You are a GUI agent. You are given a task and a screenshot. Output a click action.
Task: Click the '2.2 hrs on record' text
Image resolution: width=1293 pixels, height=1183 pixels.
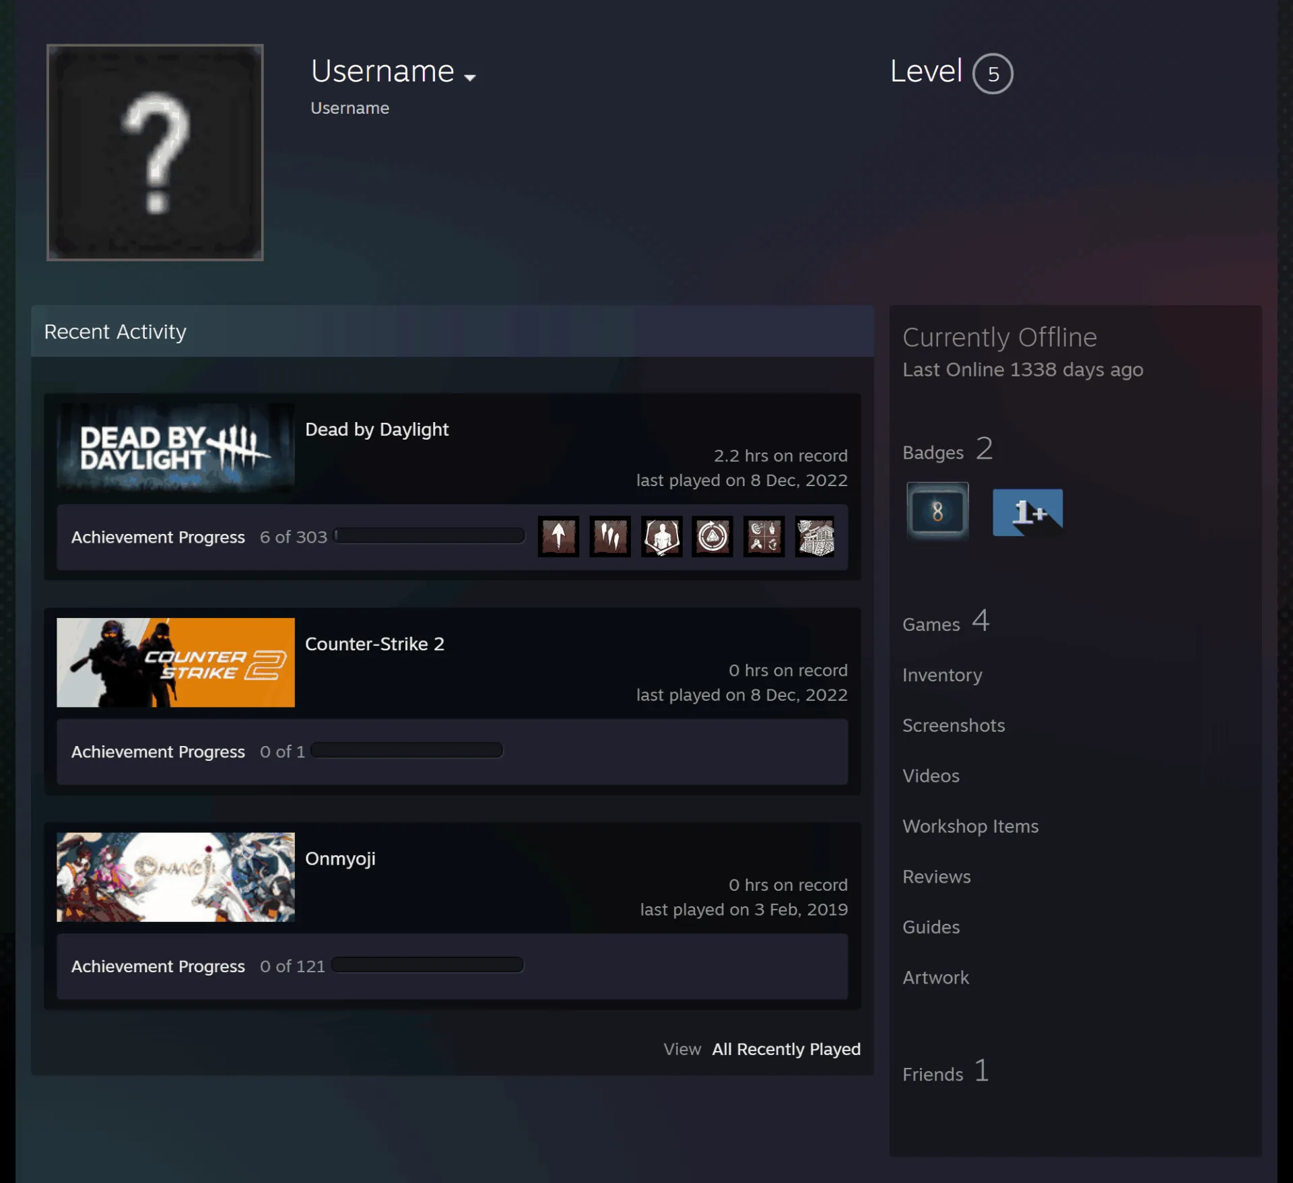tap(781, 456)
